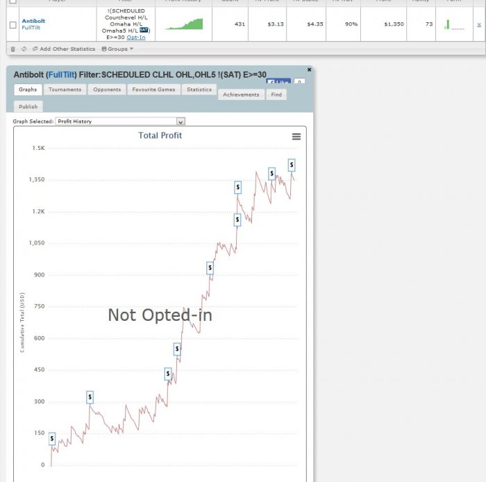This screenshot has width=486, height=482.
Task: Open the Achievements tab
Action: click(x=241, y=94)
